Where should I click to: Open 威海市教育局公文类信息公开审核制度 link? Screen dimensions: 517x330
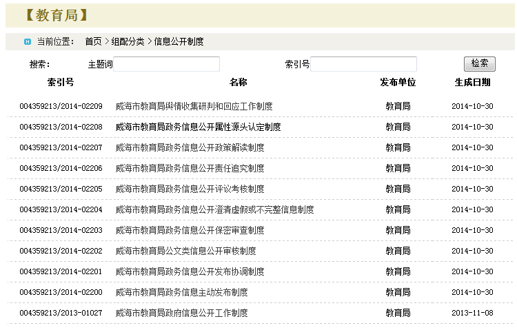pos(185,251)
